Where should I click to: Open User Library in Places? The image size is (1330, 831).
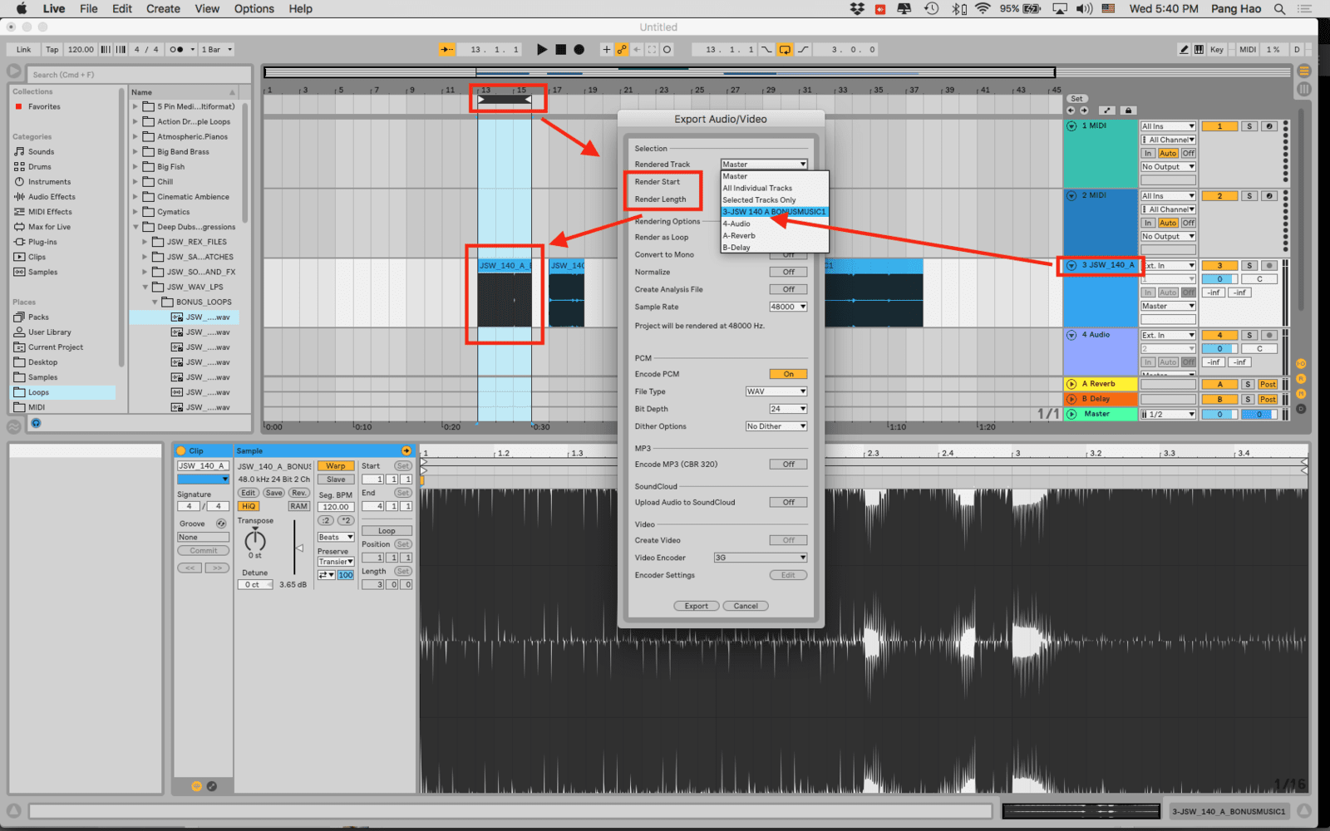click(50, 332)
